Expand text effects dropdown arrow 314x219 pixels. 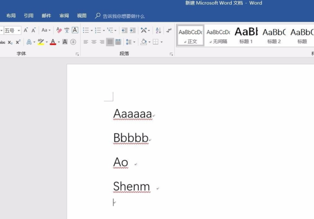tap(34, 42)
